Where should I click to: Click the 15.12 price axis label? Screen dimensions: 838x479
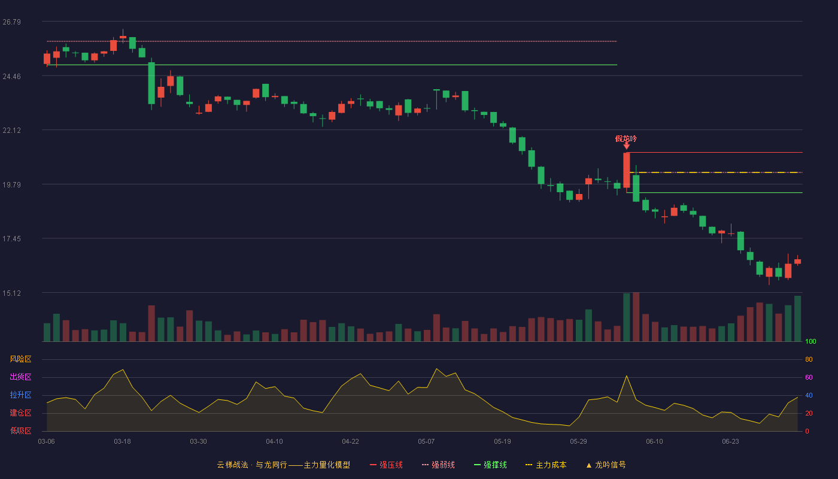pyautogui.click(x=12, y=293)
